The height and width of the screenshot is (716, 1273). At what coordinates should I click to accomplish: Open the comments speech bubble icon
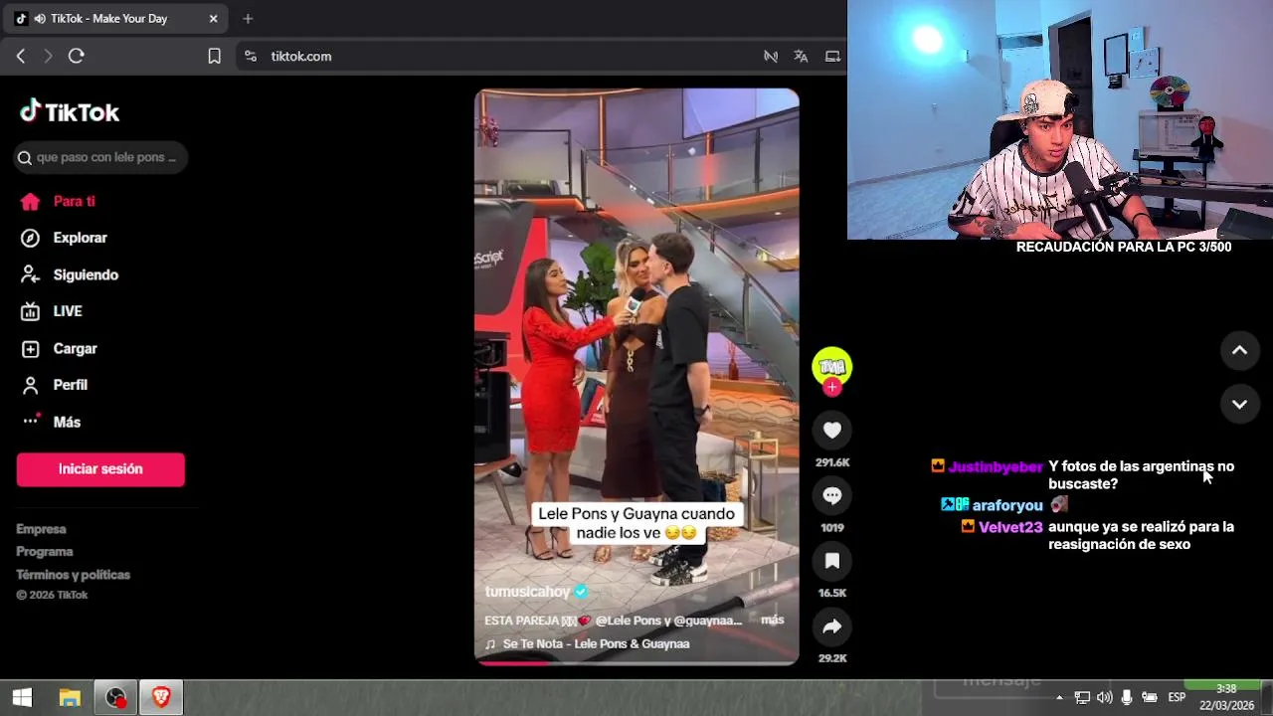click(x=832, y=495)
